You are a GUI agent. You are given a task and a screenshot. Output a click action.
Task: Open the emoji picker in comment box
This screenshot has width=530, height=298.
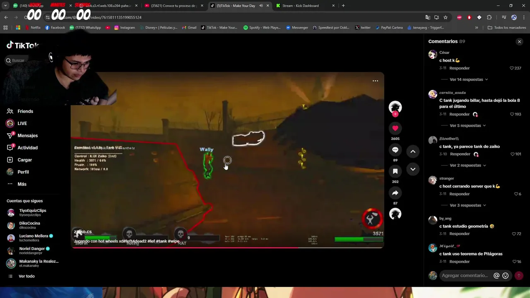click(505, 276)
